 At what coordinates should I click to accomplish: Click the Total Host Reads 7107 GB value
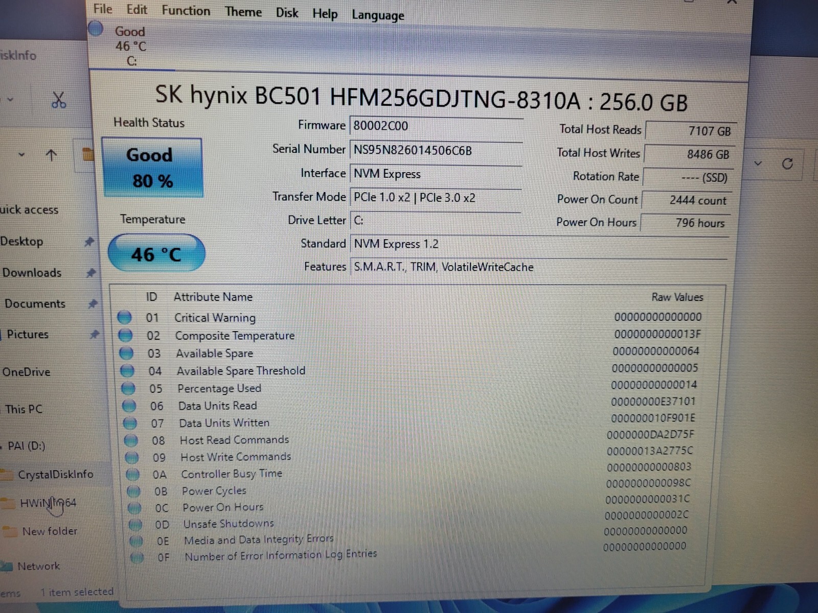[691, 131]
